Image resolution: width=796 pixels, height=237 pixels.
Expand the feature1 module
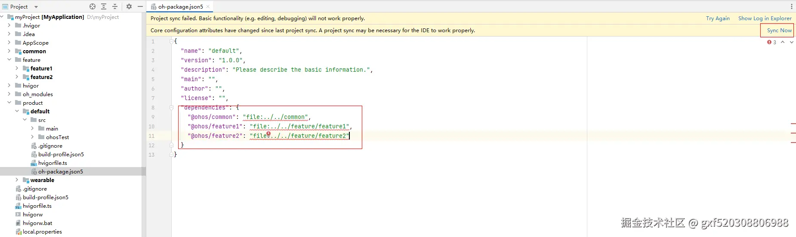click(17, 68)
